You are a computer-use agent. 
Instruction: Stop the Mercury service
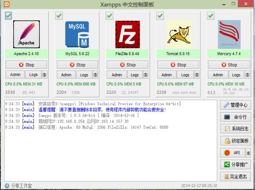click(229, 65)
